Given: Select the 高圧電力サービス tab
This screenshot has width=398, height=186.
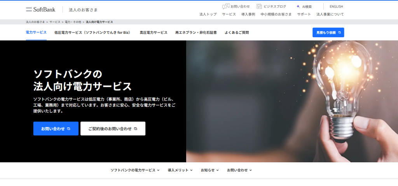Looking at the screenshot, I should pos(153,33).
